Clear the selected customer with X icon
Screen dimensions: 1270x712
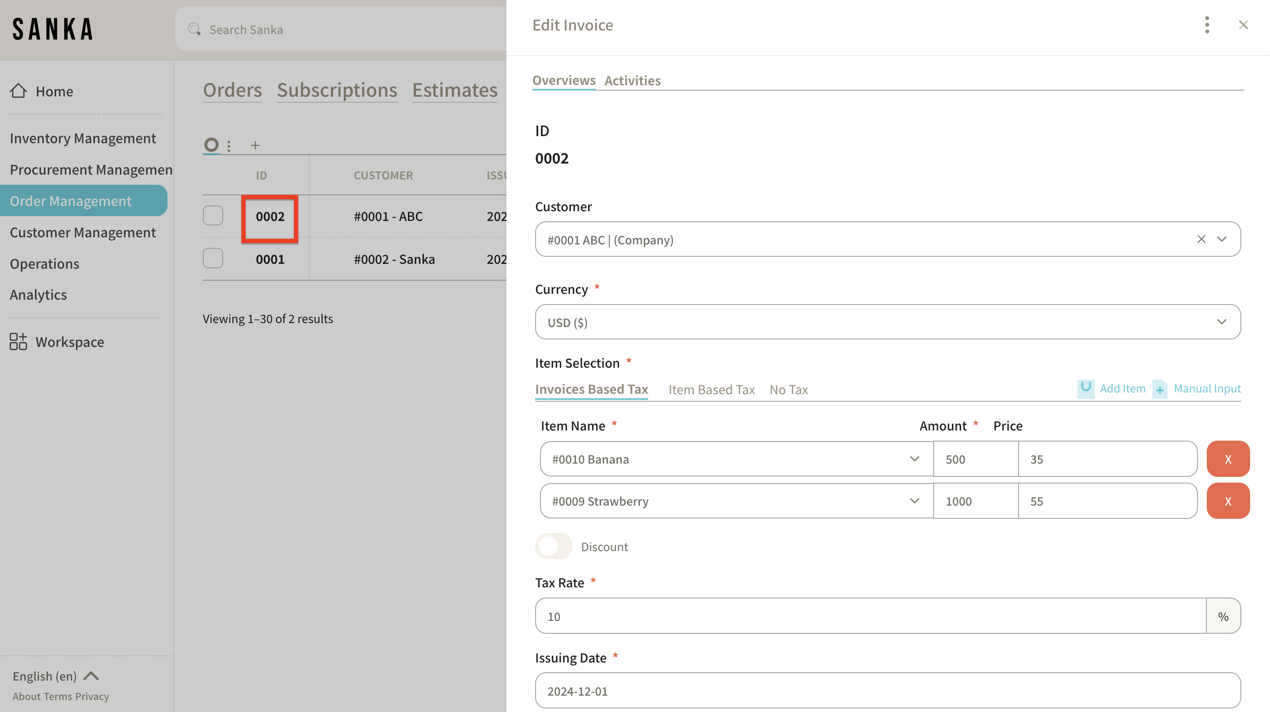click(x=1201, y=239)
